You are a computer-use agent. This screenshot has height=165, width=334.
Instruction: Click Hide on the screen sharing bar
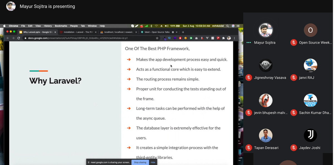coord(153,162)
